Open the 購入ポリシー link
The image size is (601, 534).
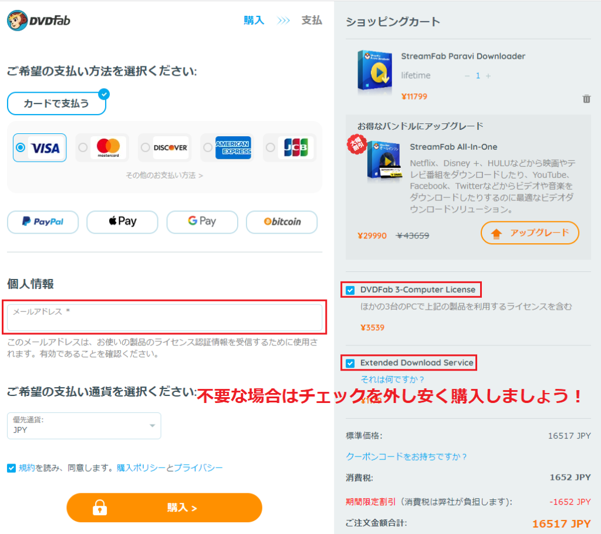pyautogui.click(x=141, y=468)
